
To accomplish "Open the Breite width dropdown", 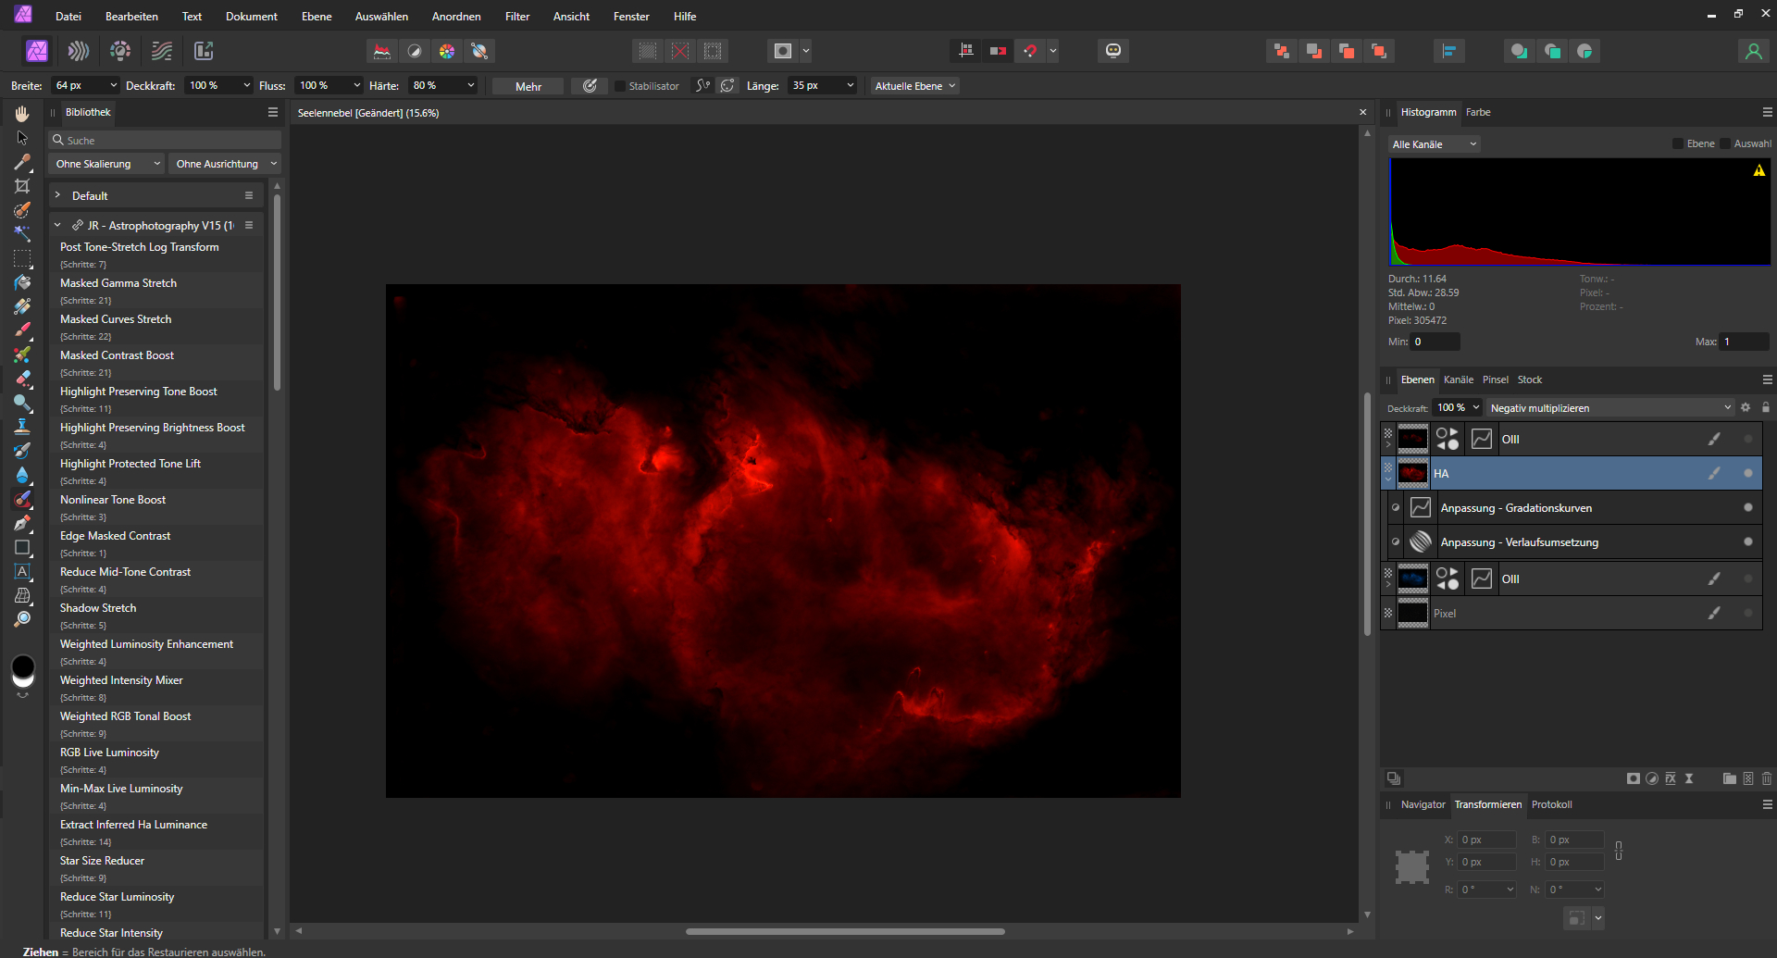I will pos(113,85).
